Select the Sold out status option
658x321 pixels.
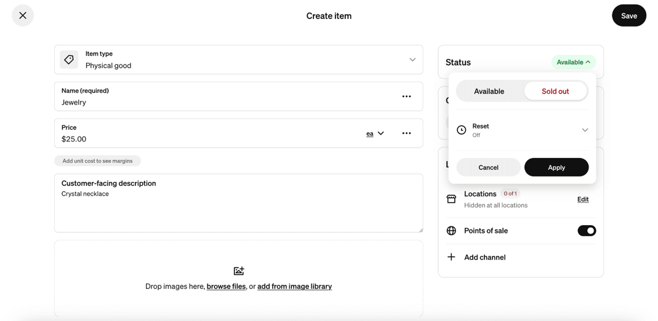555,92
